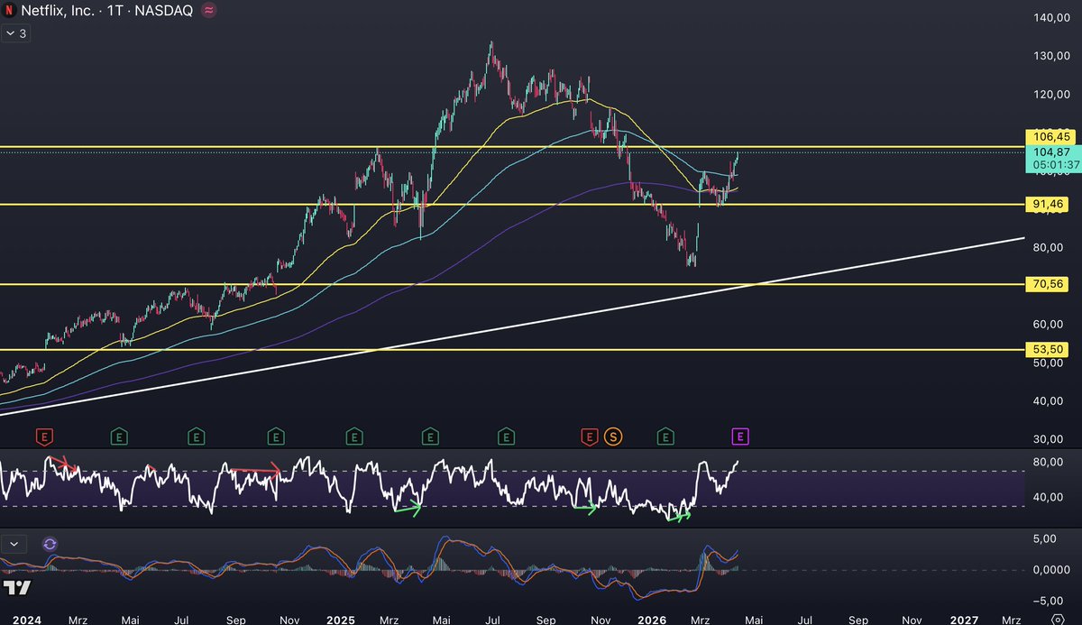Collapse the MACD pane with its chevron
The height and width of the screenshot is (625, 1082).
pos(14,544)
